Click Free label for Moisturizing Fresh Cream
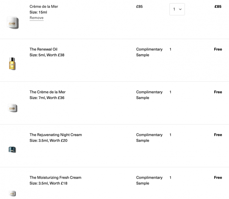The height and width of the screenshot is (199, 229). (x=218, y=178)
